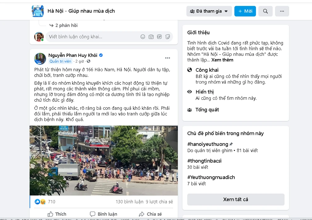Expand the intro with 'Xem thêm'

coord(222,60)
